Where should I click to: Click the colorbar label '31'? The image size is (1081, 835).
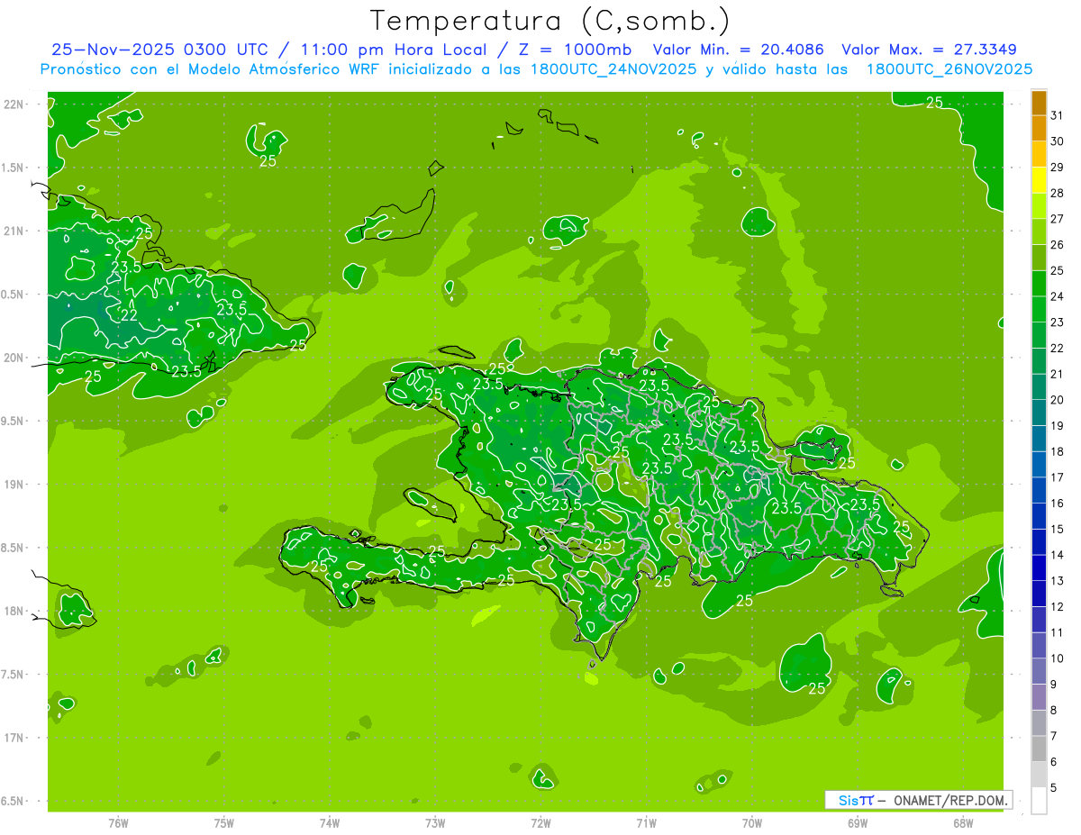click(1057, 115)
